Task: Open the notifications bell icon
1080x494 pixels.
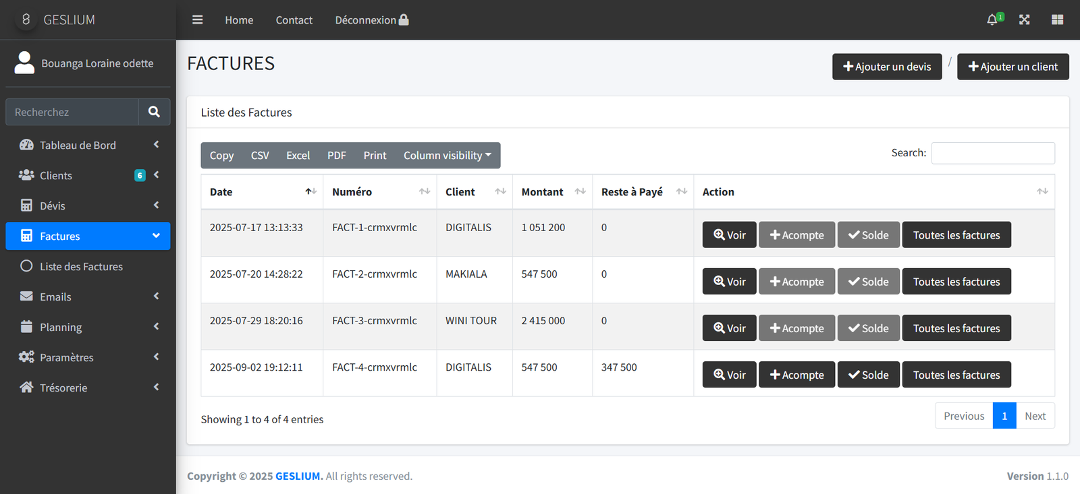Action: (x=992, y=20)
